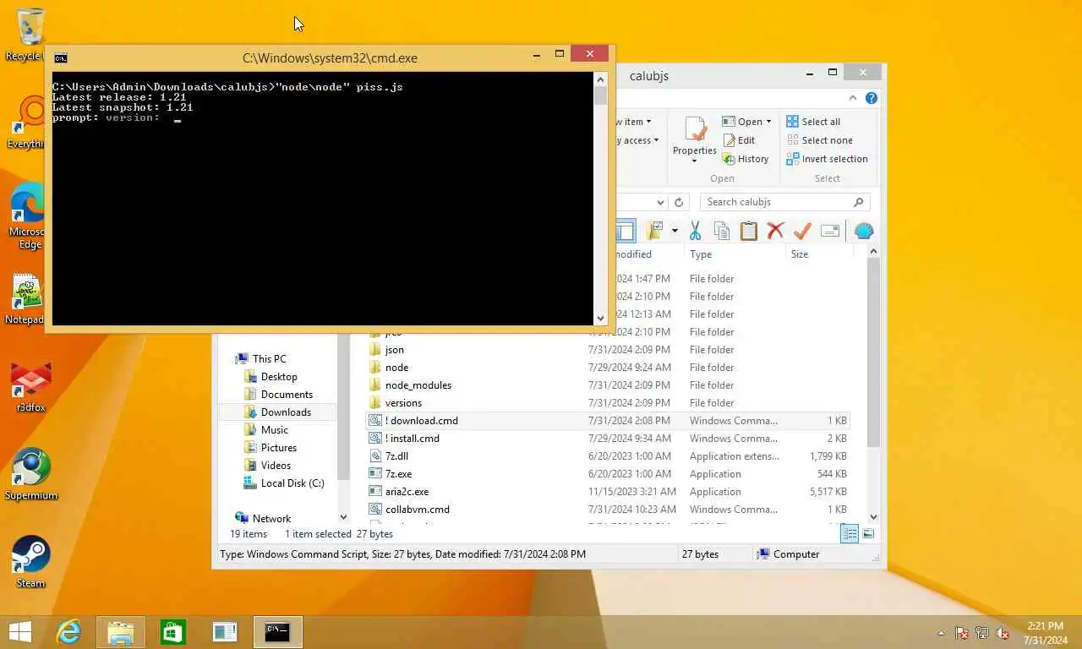Viewport: 1082px width, 649px height.
Task: Select the ! download.cmd file
Action: click(x=608, y=421)
